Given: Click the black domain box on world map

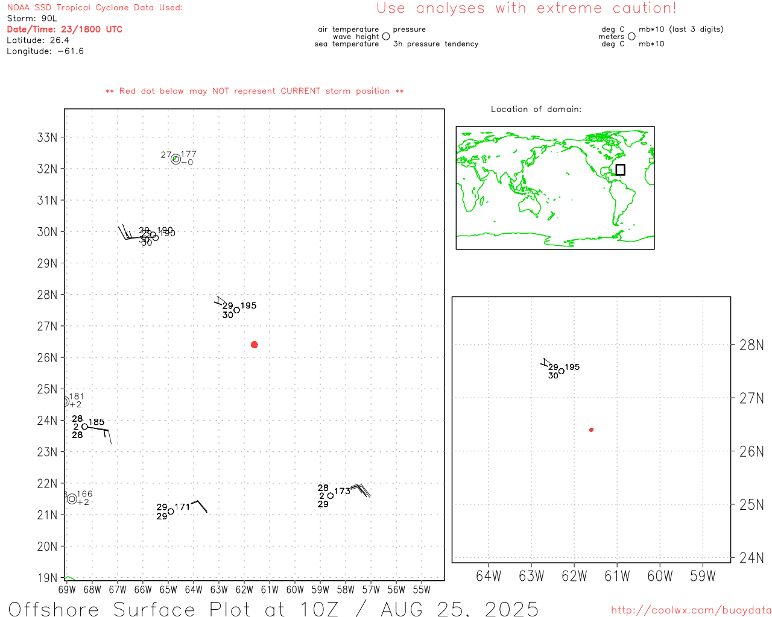Looking at the screenshot, I should tap(620, 170).
